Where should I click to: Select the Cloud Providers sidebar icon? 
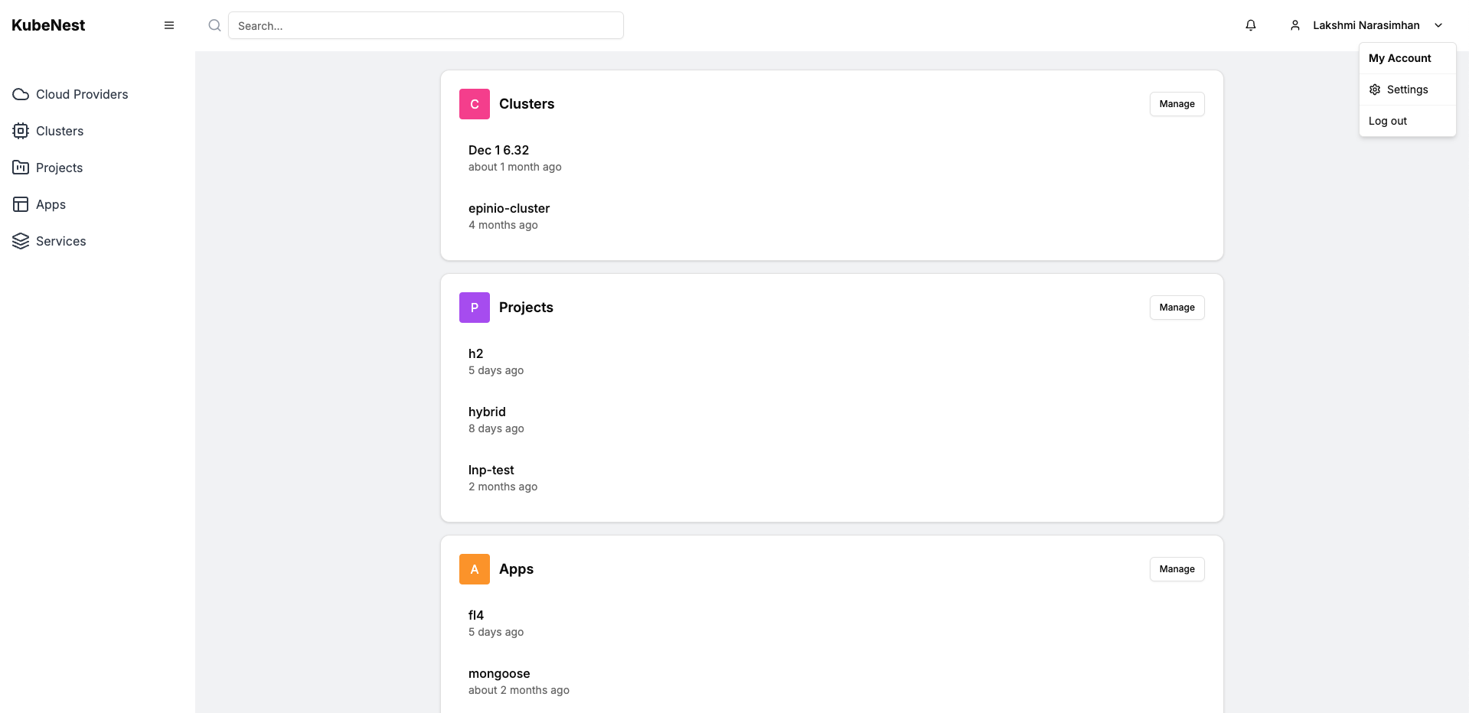coord(20,94)
